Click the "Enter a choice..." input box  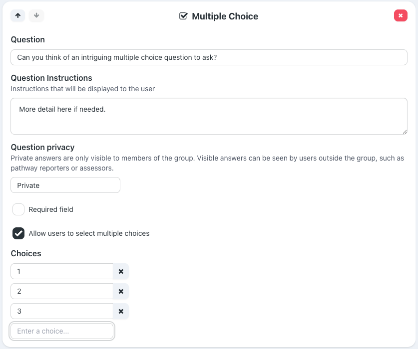tap(62, 331)
